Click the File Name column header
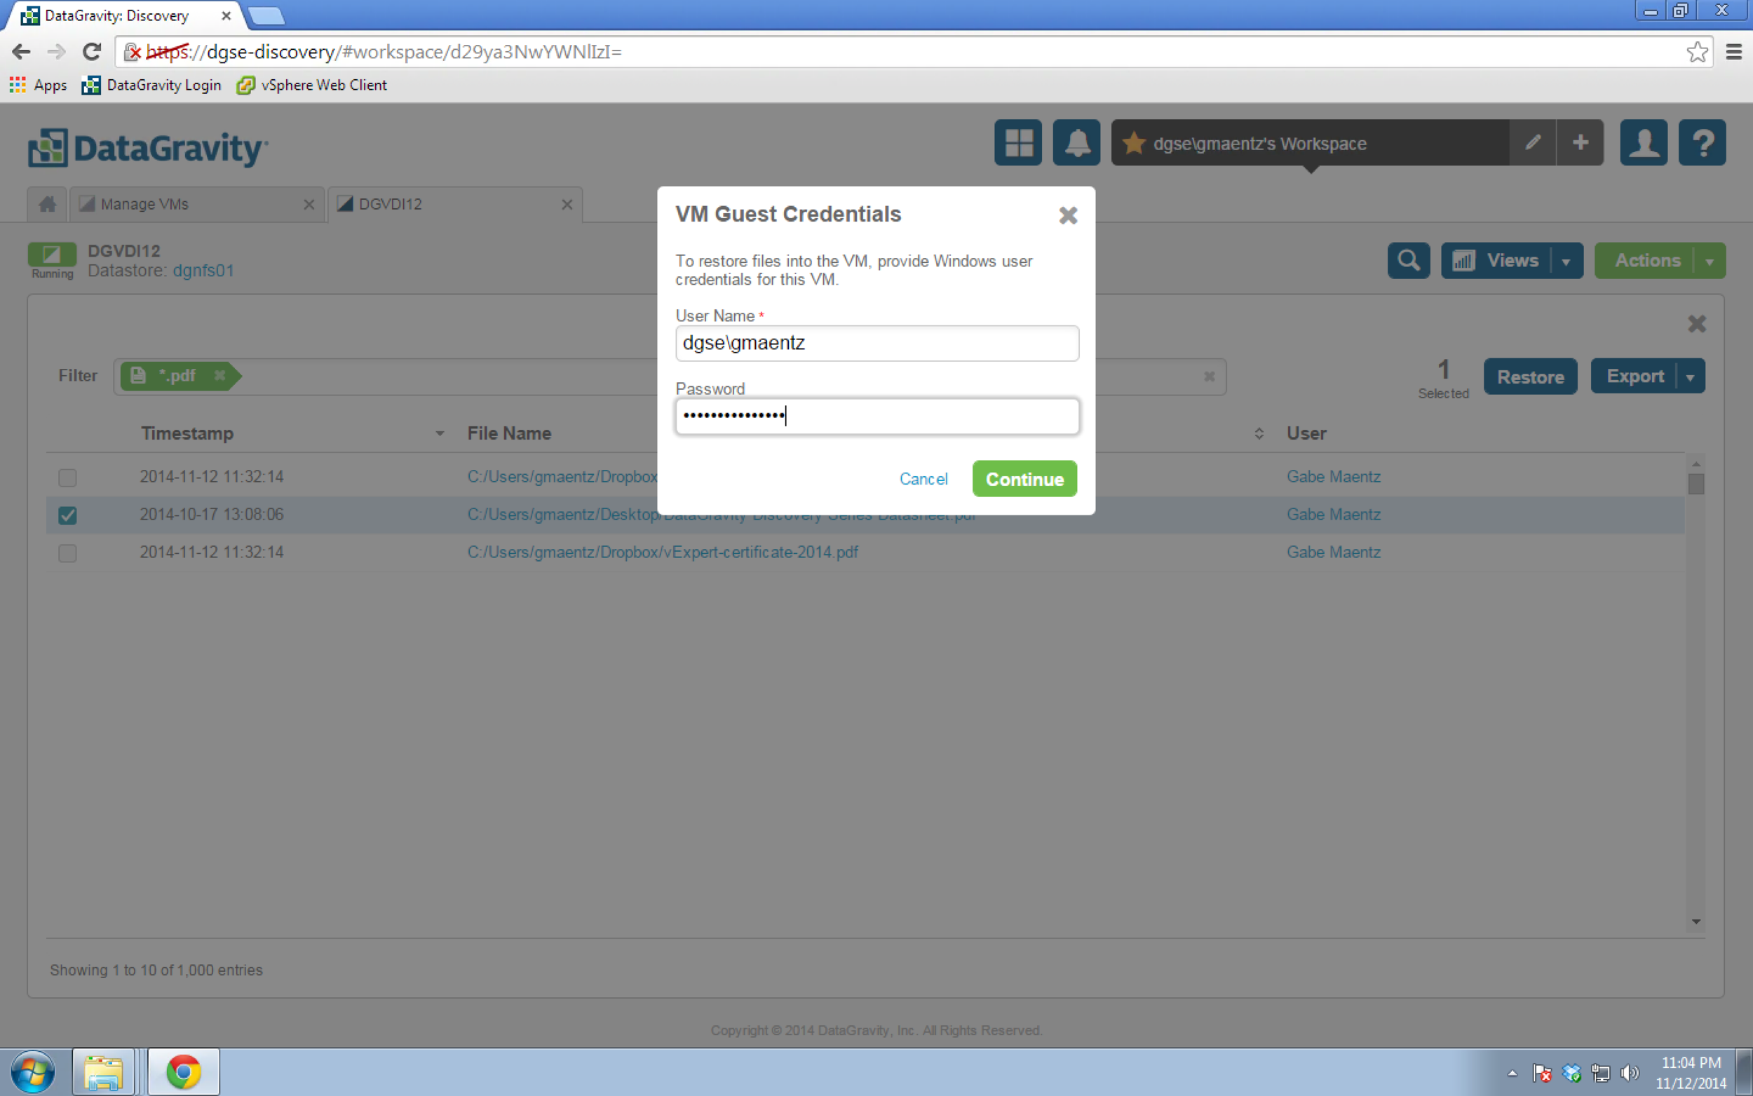Image resolution: width=1753 pixels, height=1096 pixels. point(510,433)
